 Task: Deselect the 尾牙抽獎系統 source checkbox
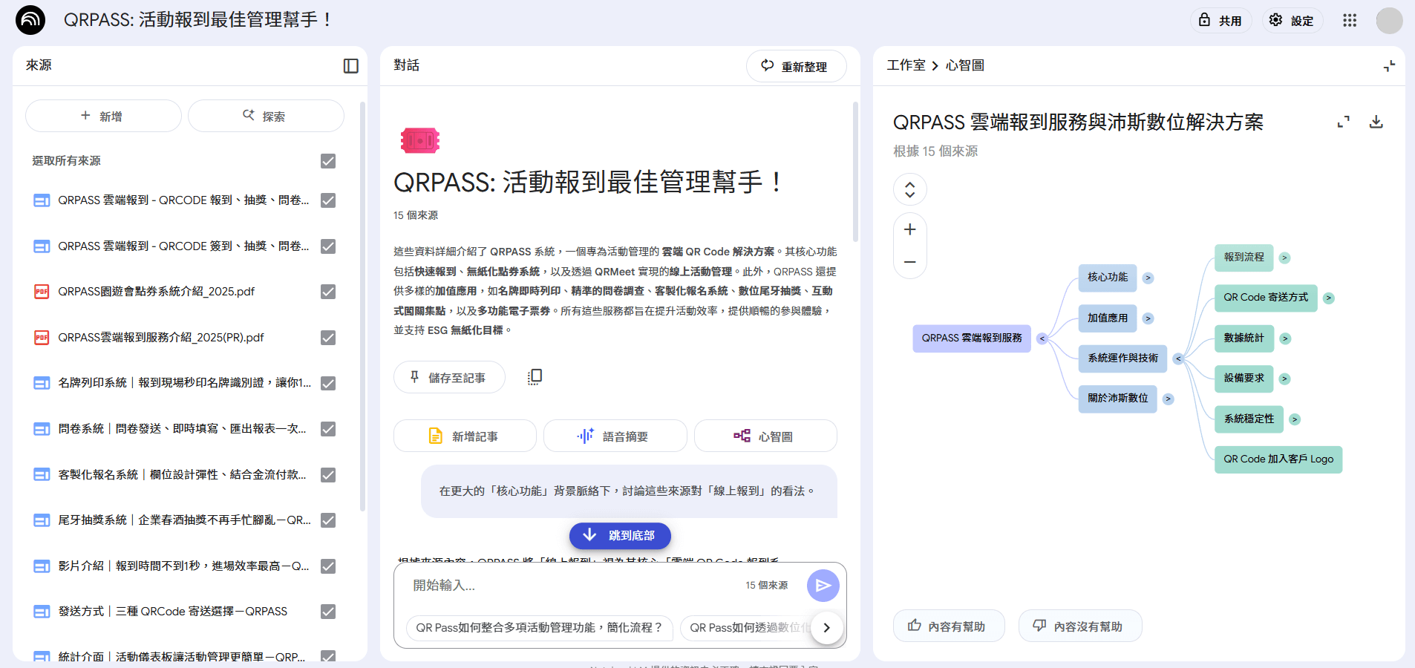(328, 520)
